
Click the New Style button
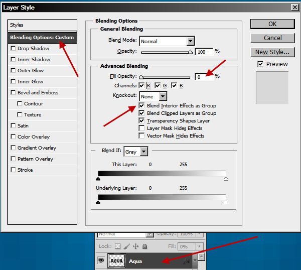(272, 52)
